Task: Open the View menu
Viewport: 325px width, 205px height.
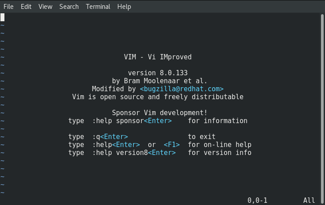Action: tap(45, 7)
